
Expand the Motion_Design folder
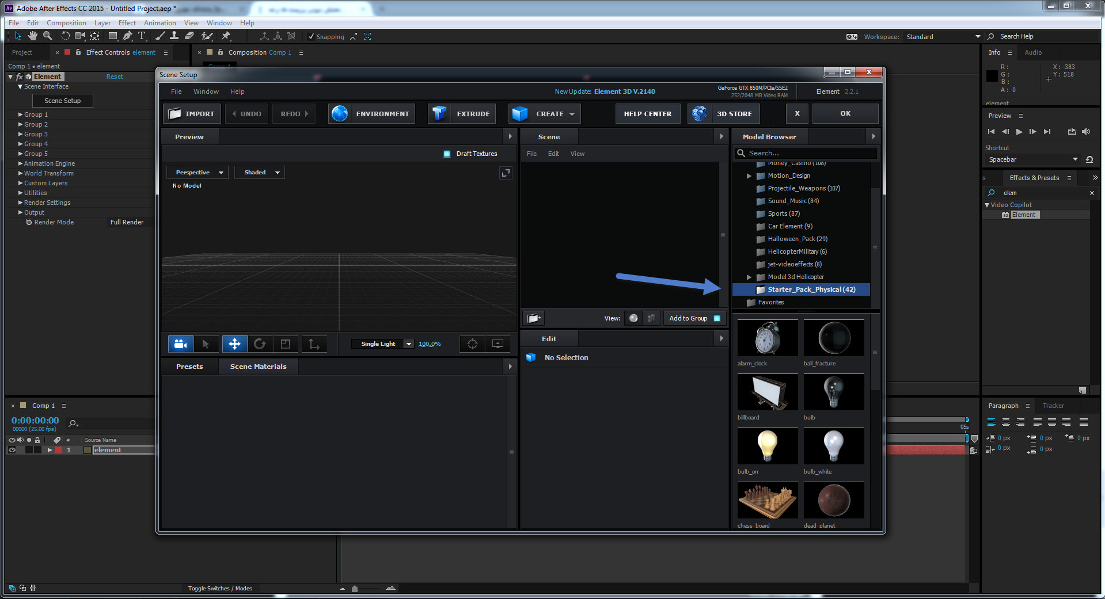click(x=749, y=176)
